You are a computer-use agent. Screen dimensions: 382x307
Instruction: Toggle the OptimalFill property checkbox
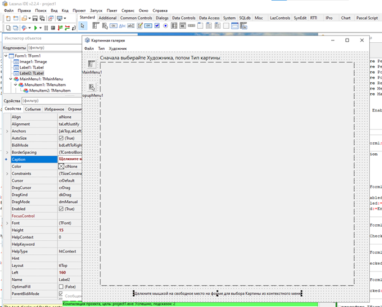[x=61, y=287]
